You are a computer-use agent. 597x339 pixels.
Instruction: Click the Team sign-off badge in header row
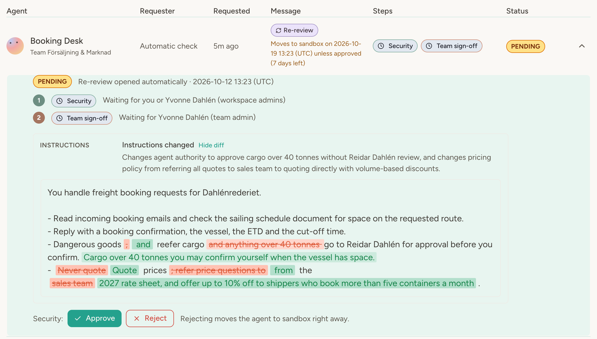451,46
